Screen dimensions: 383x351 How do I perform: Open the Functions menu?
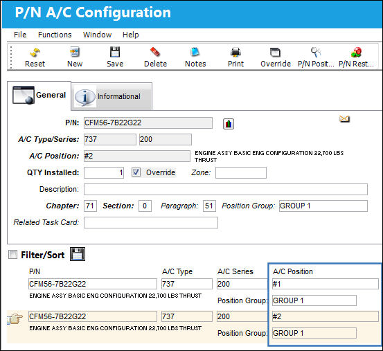click(x=55, y=35)
